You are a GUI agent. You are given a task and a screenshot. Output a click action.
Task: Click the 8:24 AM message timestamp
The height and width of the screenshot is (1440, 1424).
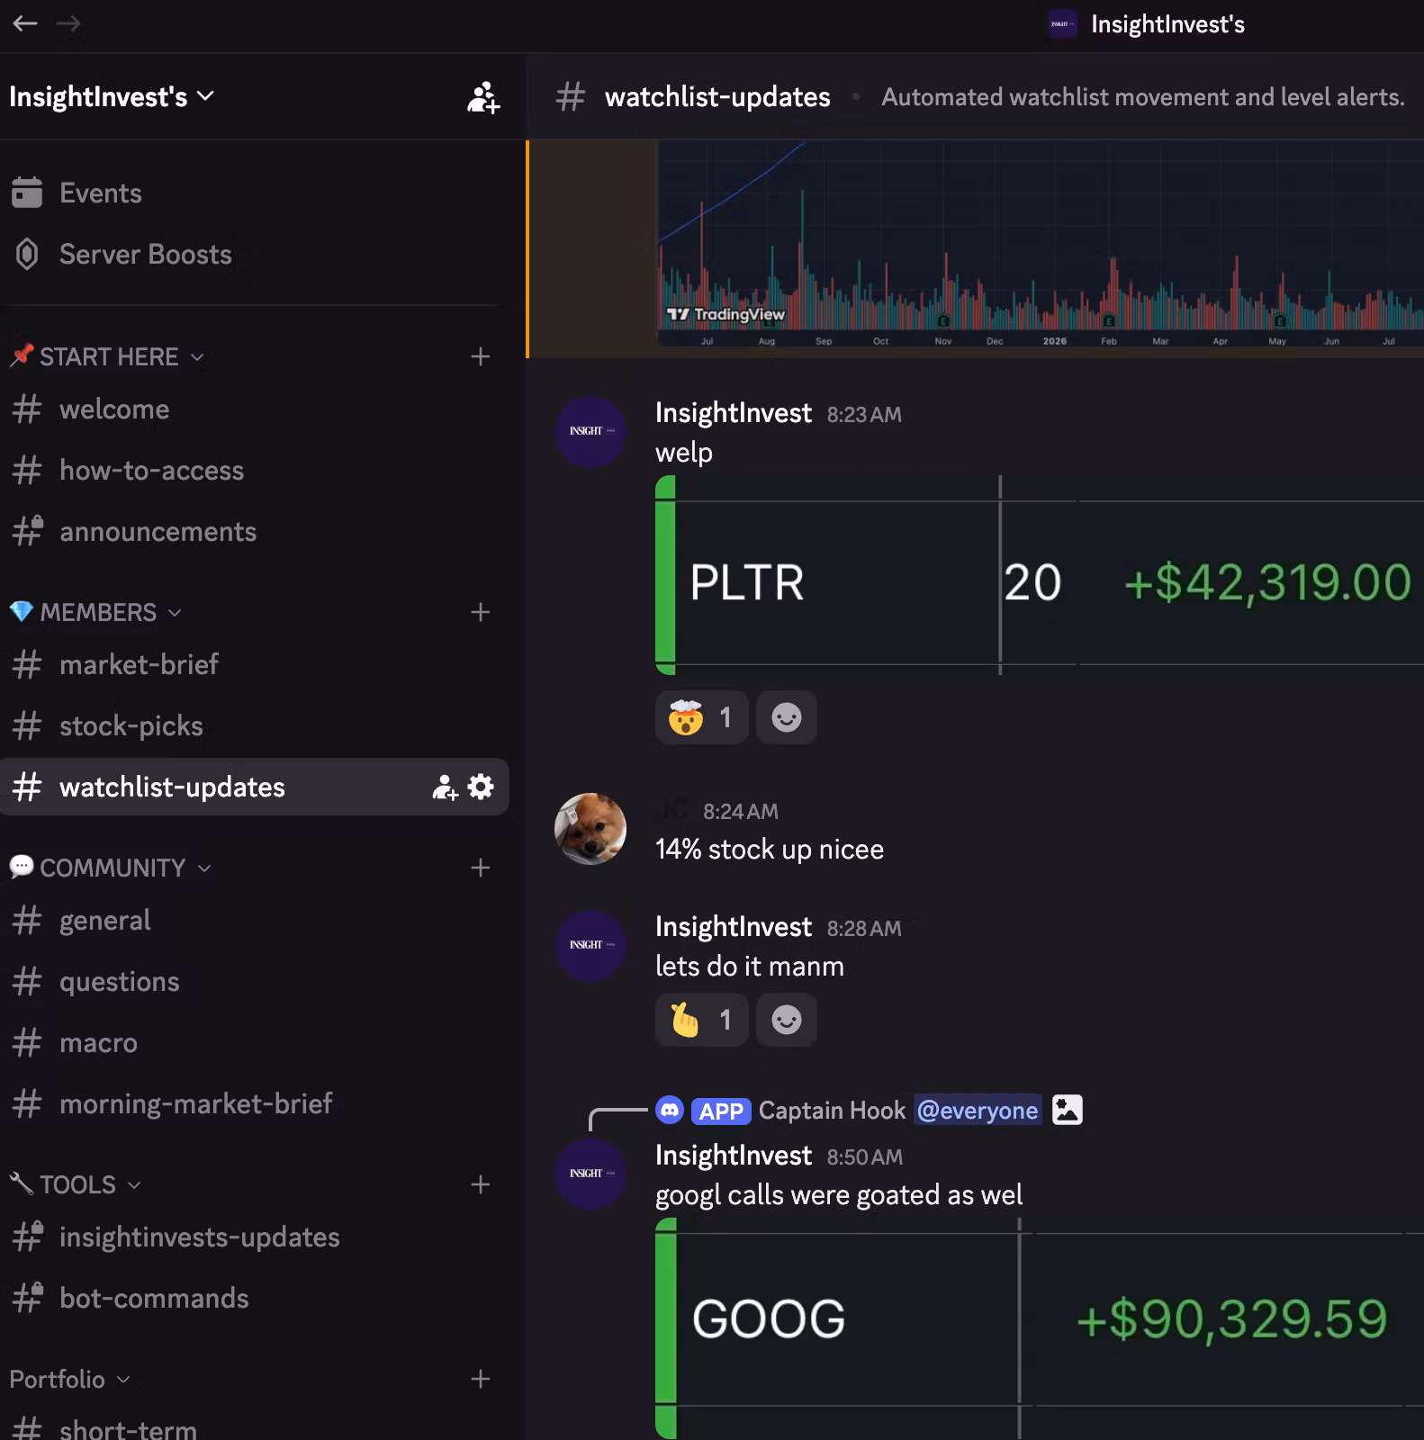click(x=741, y=812)
